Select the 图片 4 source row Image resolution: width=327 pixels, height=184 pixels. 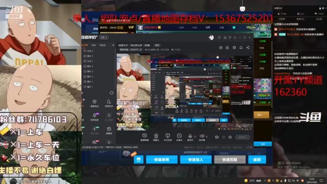[x=99, y=66]
